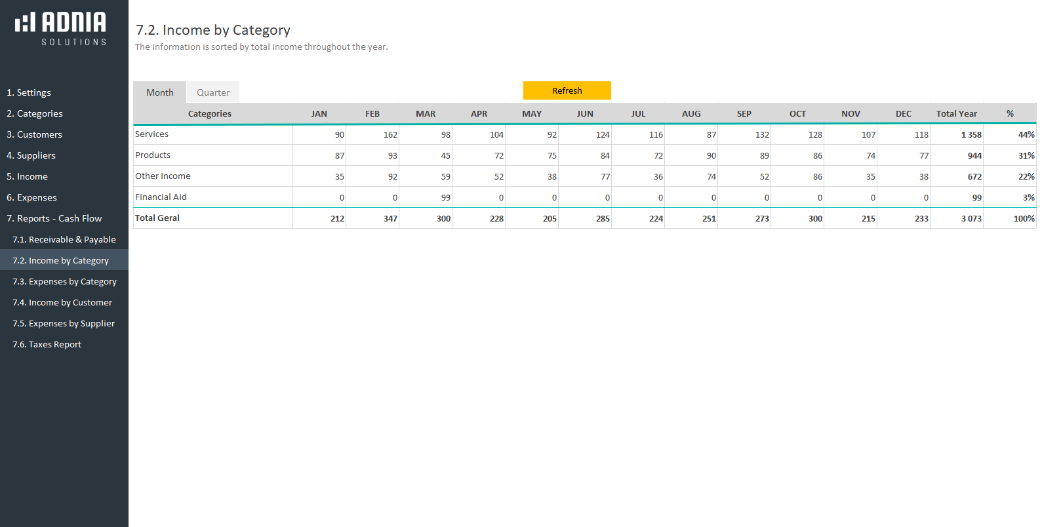The image size is (1042, 527).
Task: Switch to the Quarter tab
Action: [x=213, y=92]
